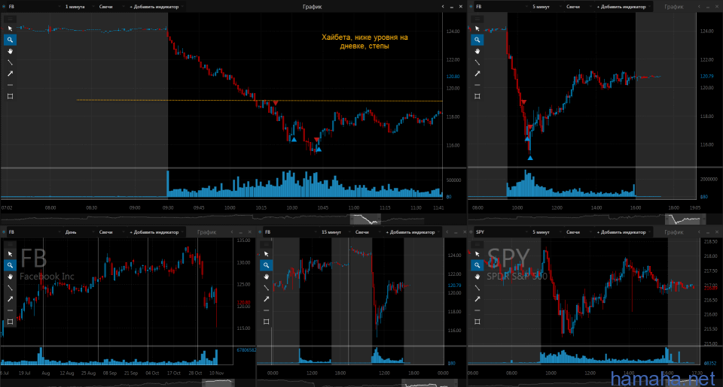Select the rectangle tool in SPY chart
723x387 pixels.
coord(477,322)
